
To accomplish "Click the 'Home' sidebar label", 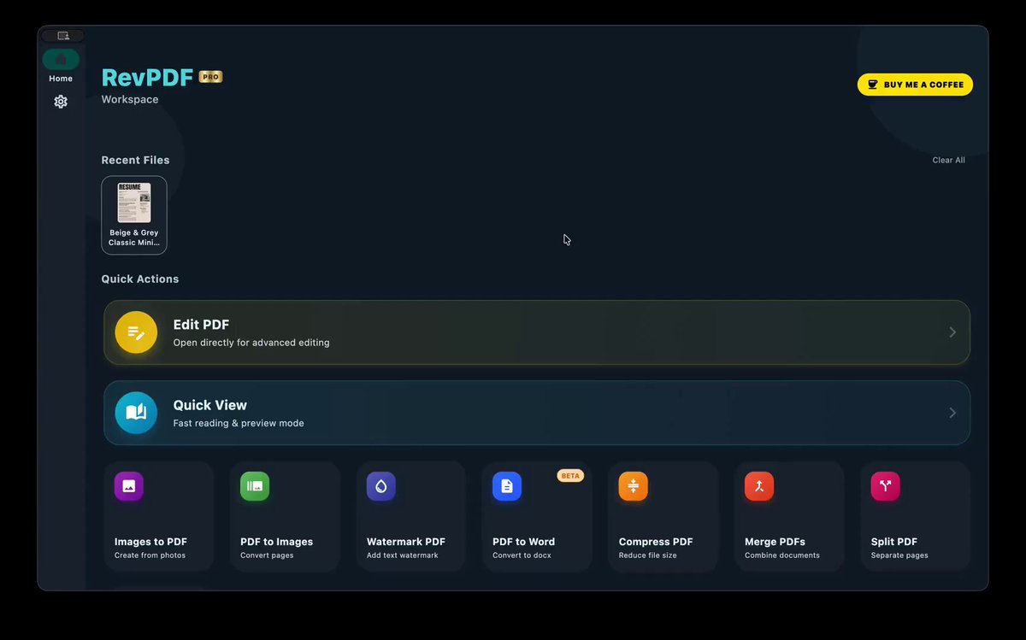I will click(x=61, y=79).
